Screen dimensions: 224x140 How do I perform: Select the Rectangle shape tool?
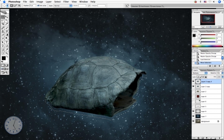point(7,46)
